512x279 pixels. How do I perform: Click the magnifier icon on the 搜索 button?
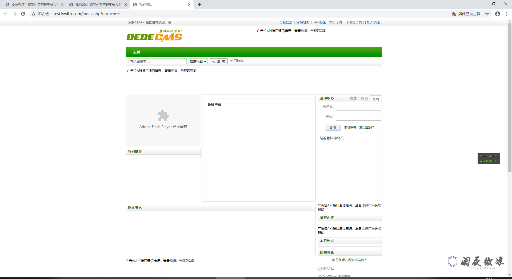click(213, 61)
